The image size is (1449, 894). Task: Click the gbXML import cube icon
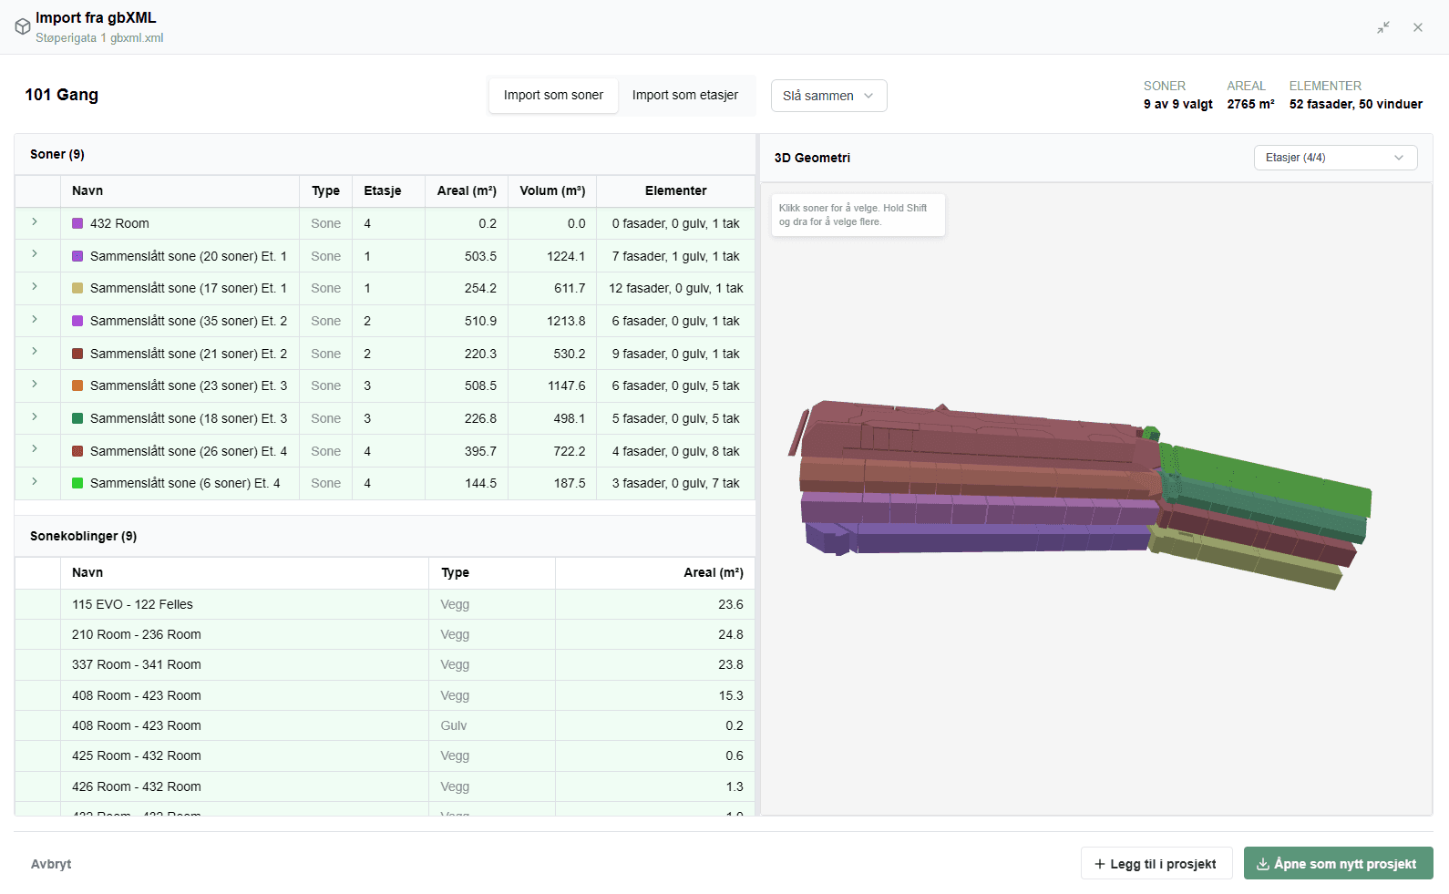point(23,27)
